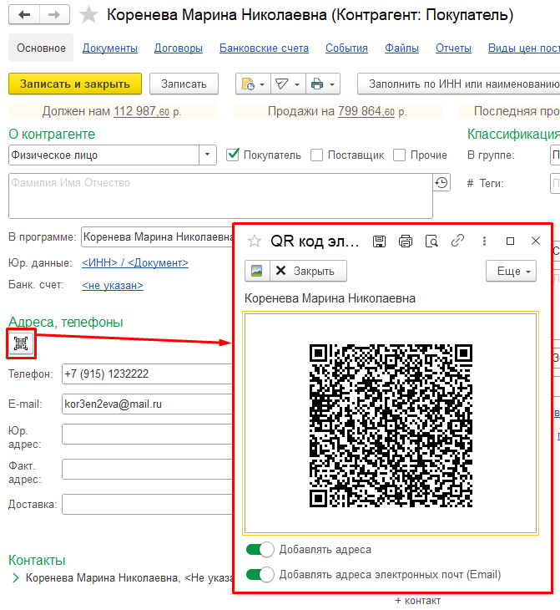Expand Коренева Марина Николаевна contact row
This screenshot has width=560, height=610.
[16, 578]
